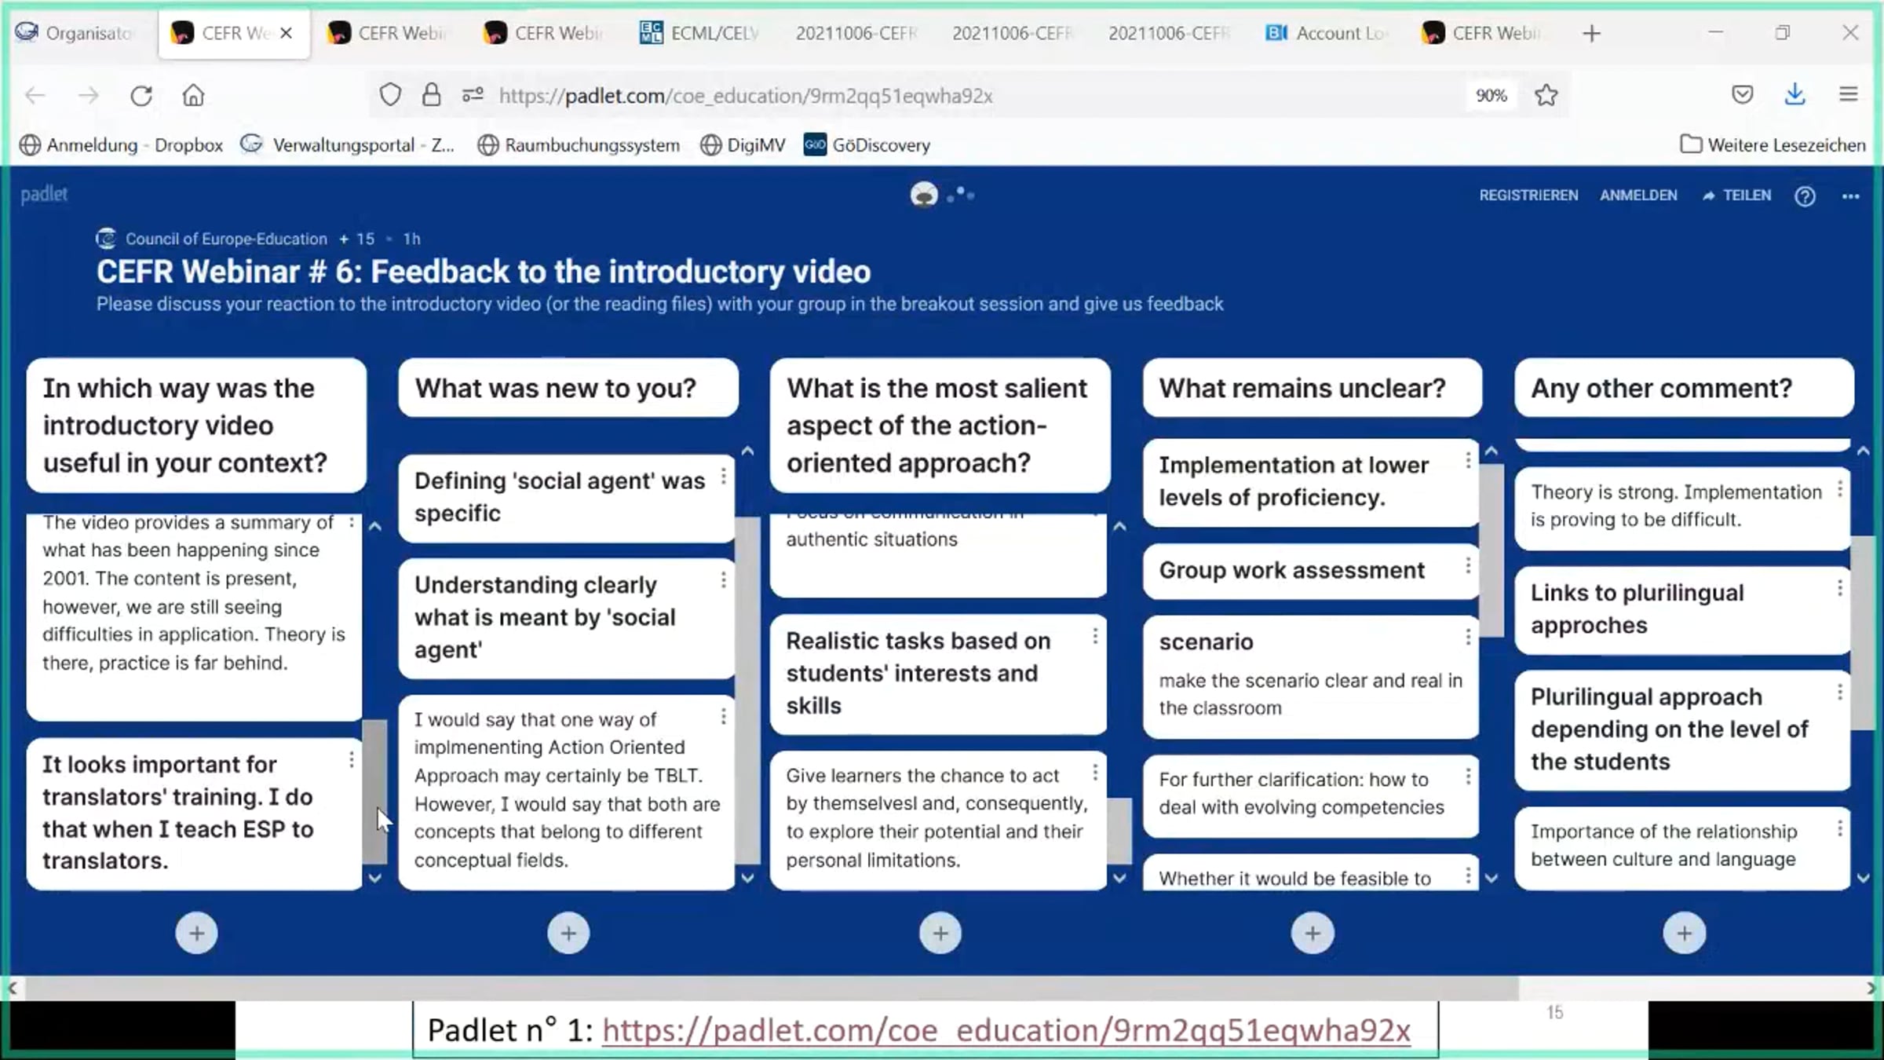The image size is (1884, 1060).
Task: Open the Firefox hamburger menu
Action: [1848, 96]
